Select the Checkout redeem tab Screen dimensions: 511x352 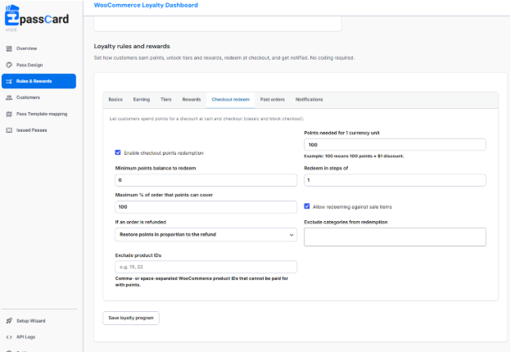tap(231, 100)
